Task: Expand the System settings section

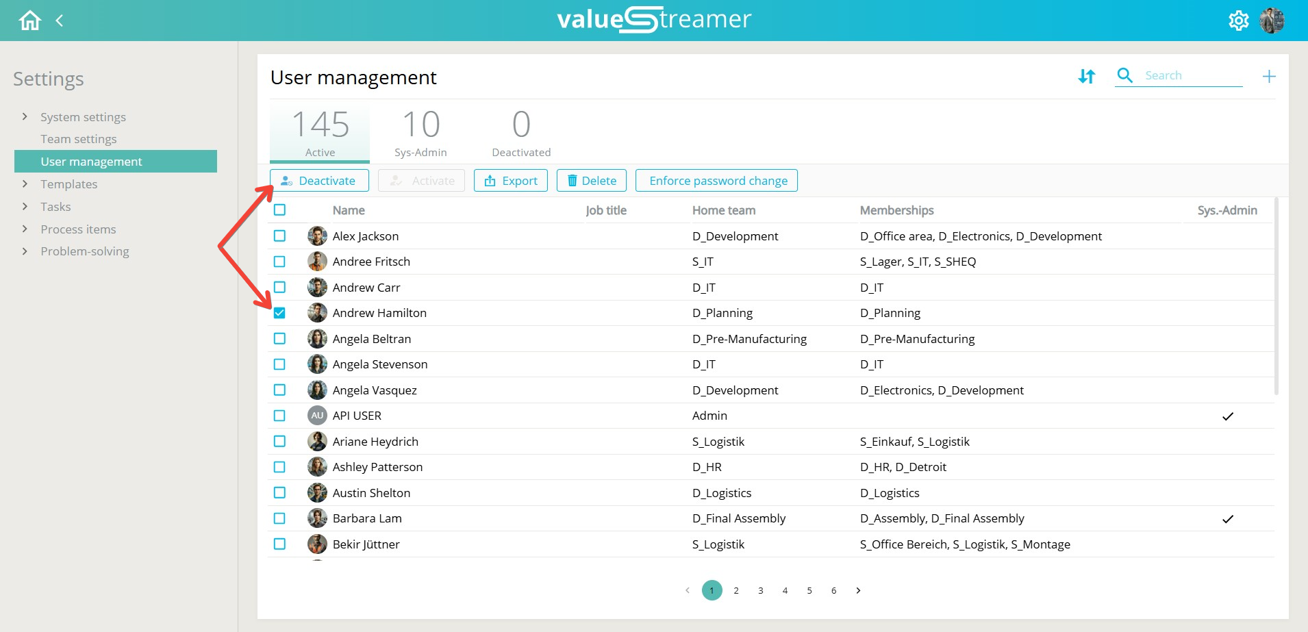Action: click(25, 116)
